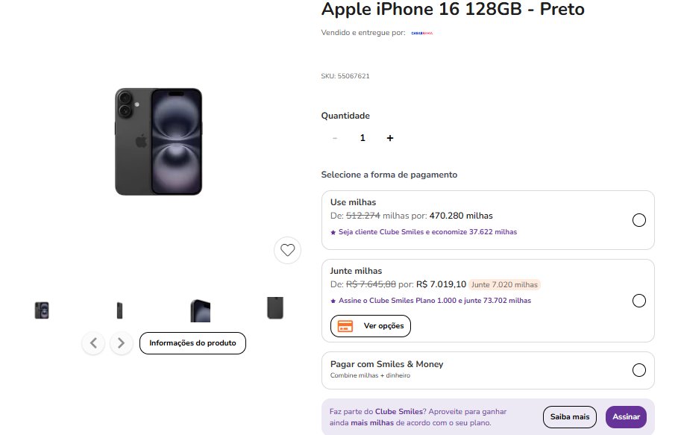
Task: Open the seller logo next to Vendido e entregue por
Action: (x=421, y=33)
